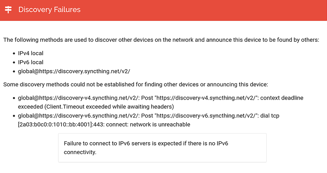Click the global@https://discovery-v6.syncthing.net/v2/ failure label
Screen dimensions: 327x173
[78, 116]
